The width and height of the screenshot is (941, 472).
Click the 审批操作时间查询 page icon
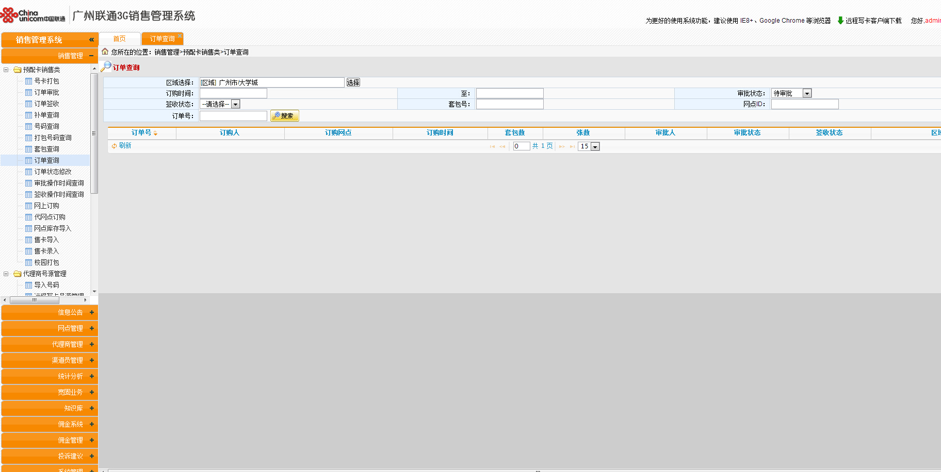click(x=29, y=183)
